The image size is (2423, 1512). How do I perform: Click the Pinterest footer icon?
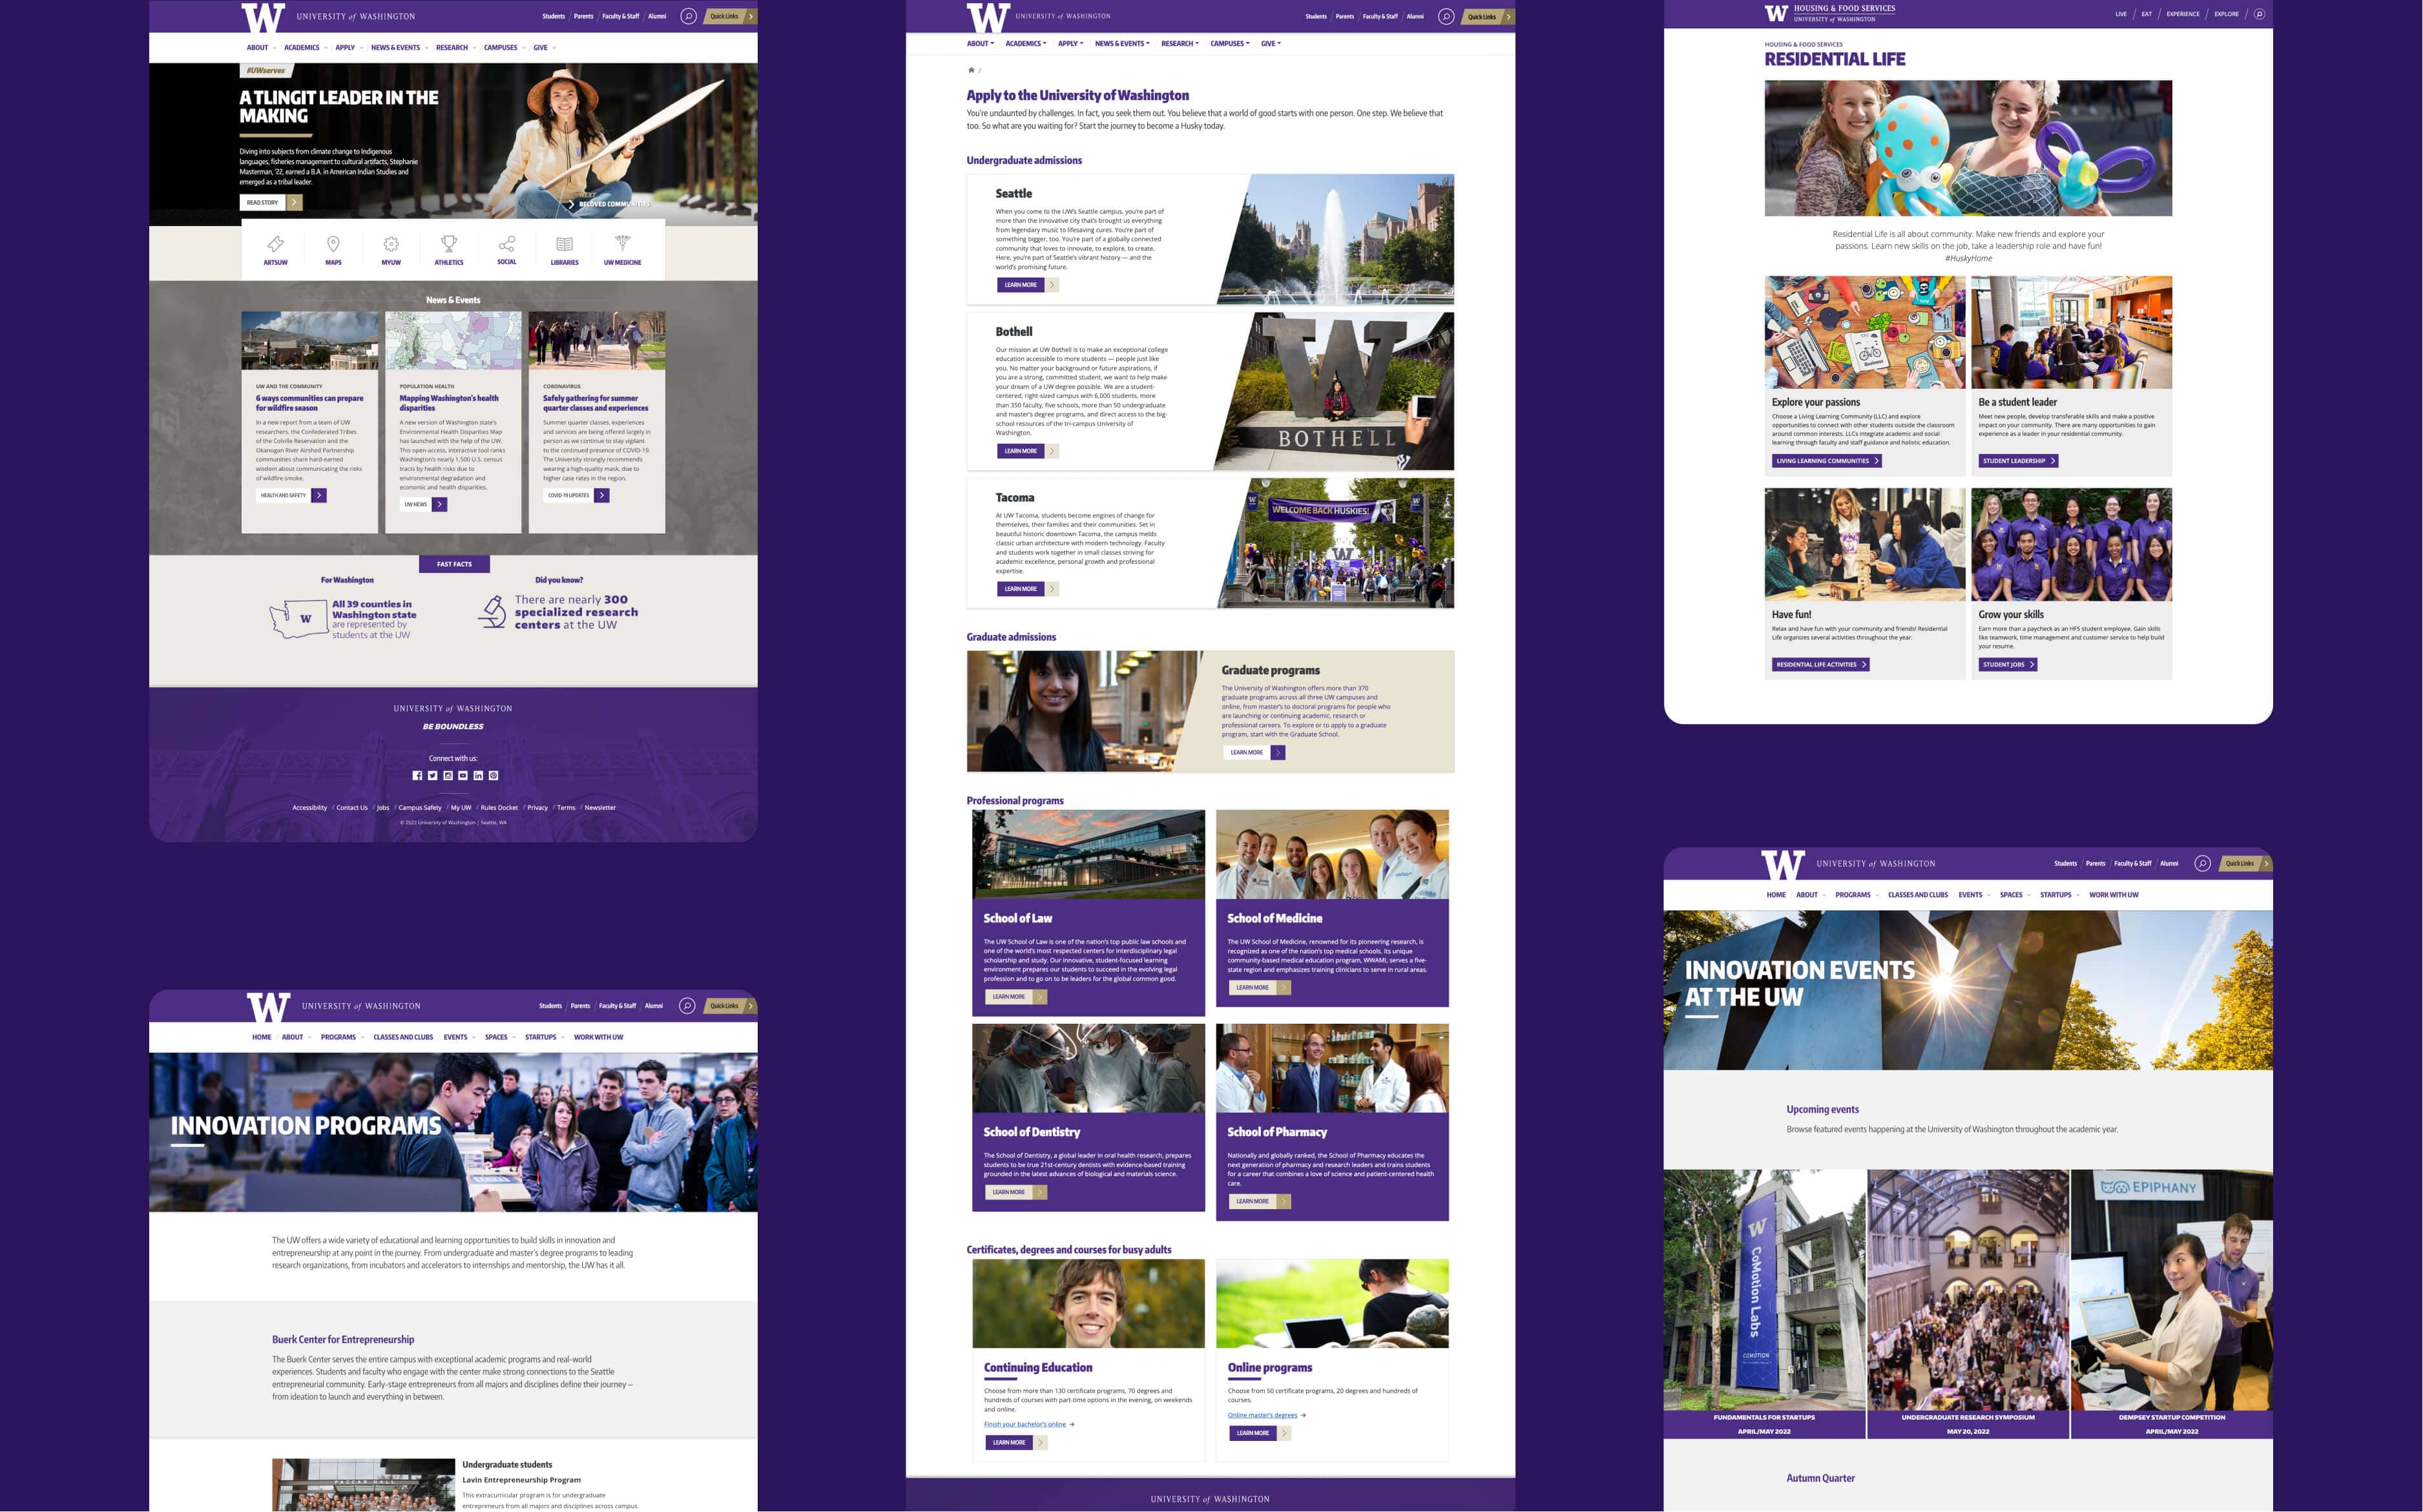493,776
